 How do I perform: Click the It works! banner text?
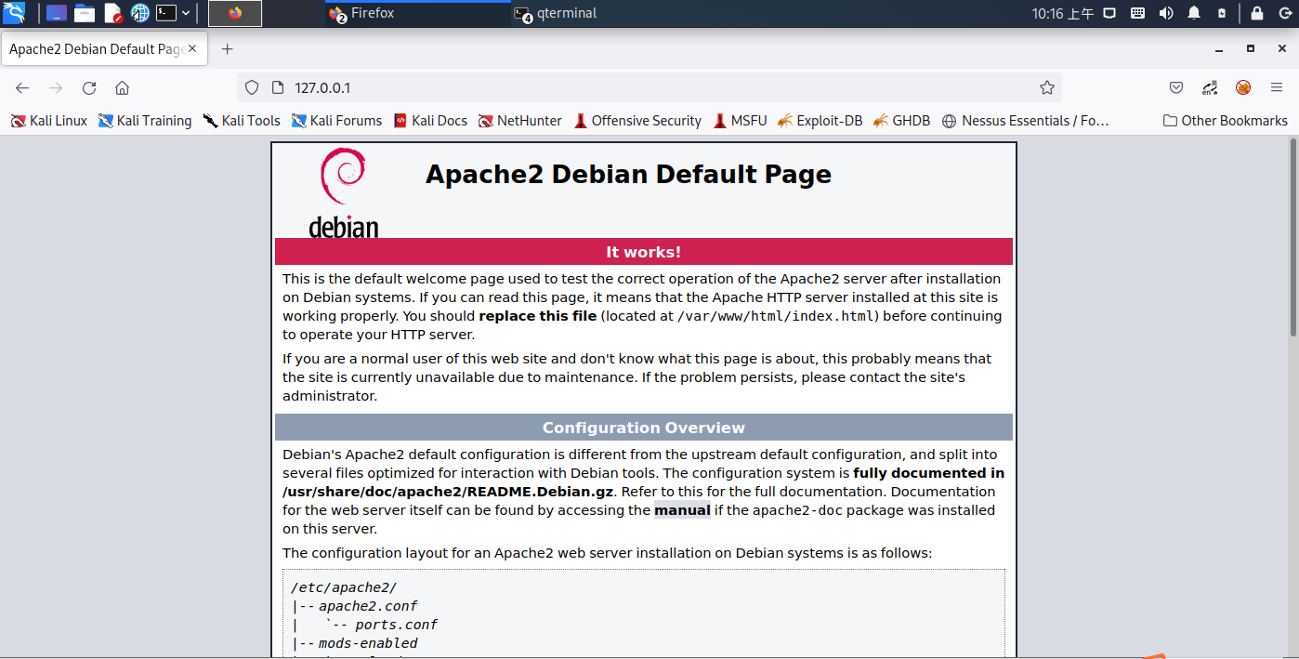coord(643,252)
